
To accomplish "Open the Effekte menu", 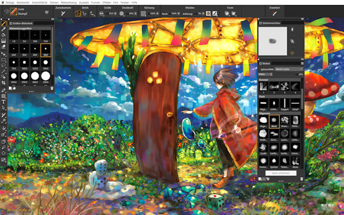I will [x=107, y=2].
